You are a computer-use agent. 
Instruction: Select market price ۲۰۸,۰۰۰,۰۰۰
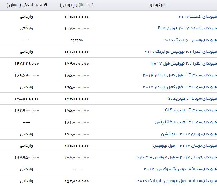(x=77, y=158)
